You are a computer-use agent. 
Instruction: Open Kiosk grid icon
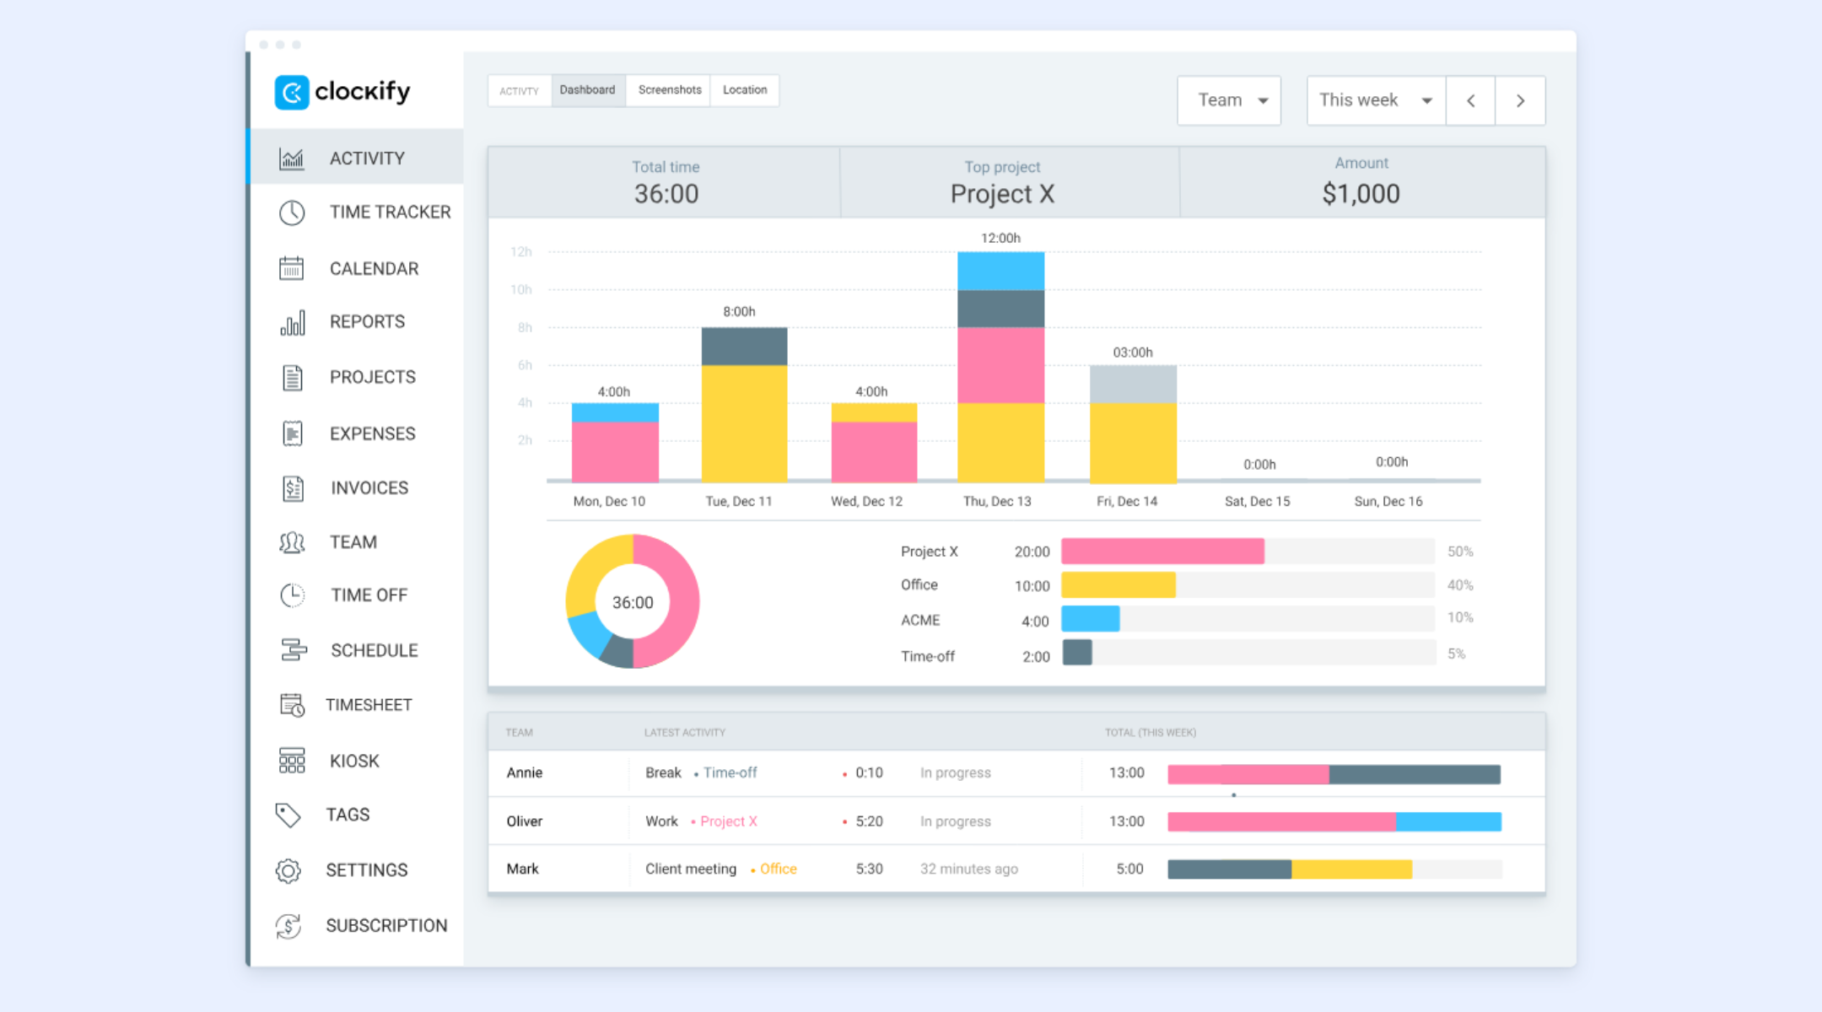tap(292, 761)
